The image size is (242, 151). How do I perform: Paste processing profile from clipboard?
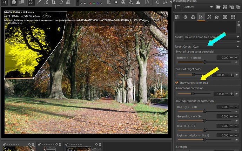point(238,7)
